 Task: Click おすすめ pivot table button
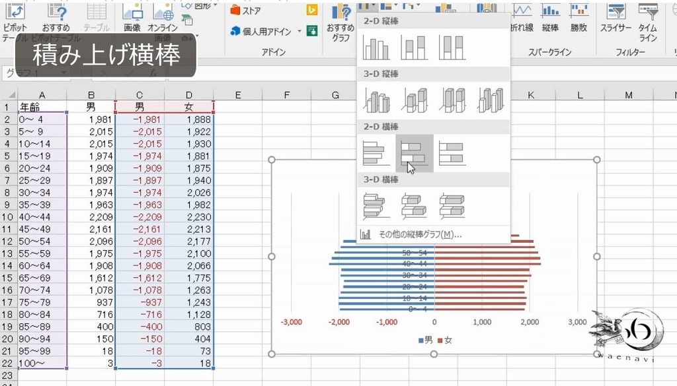point(56,18)
